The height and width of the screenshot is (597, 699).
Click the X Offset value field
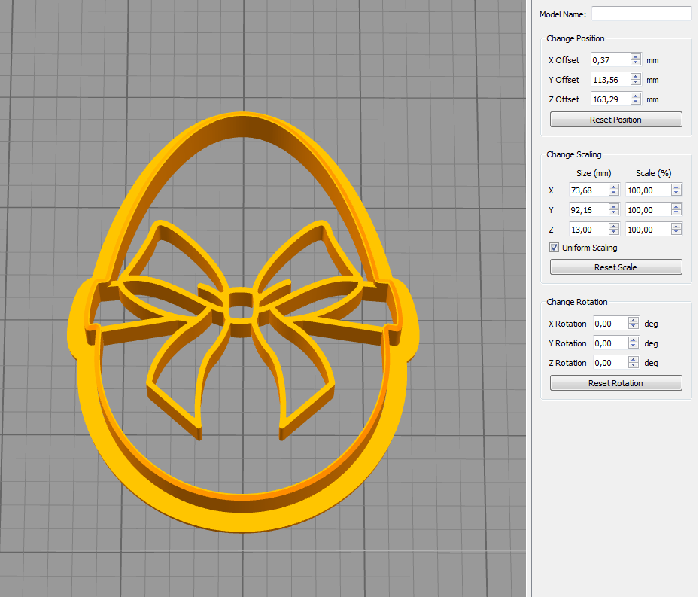(x=609, y=60)
